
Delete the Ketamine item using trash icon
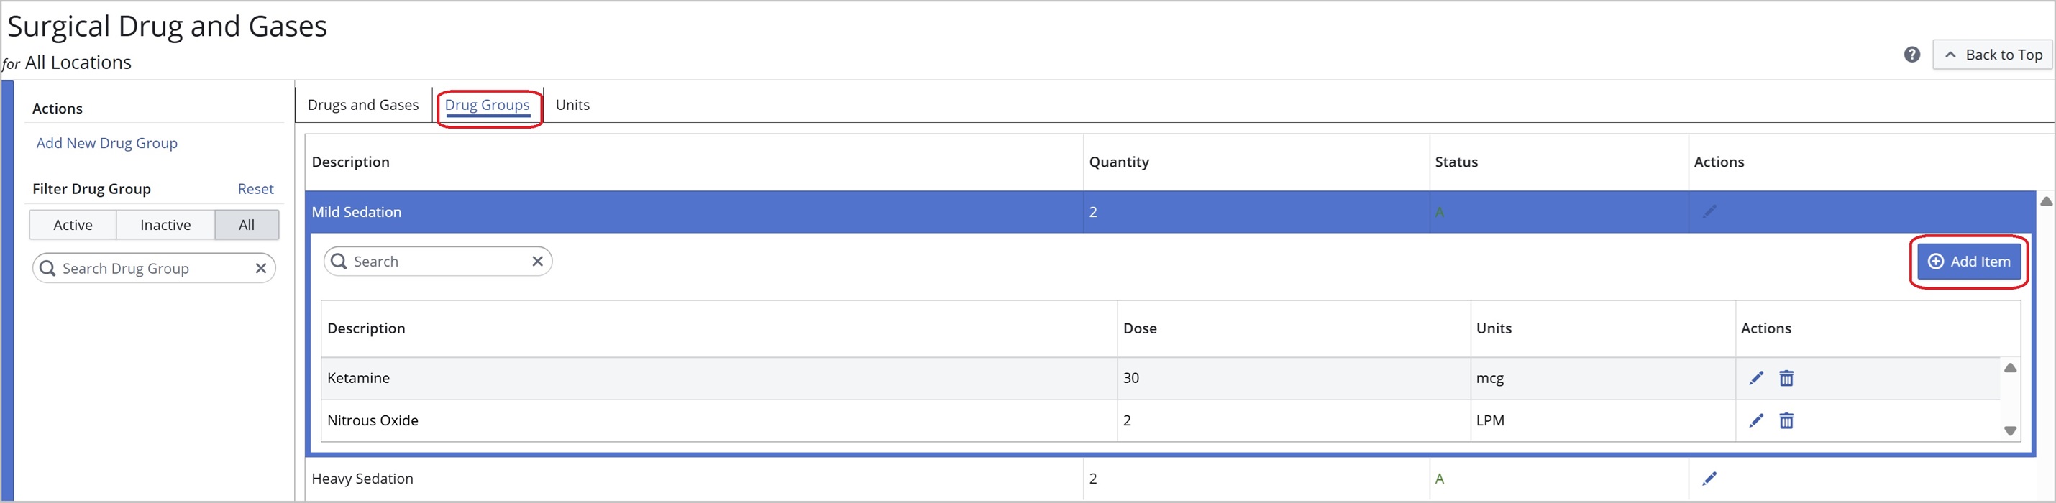tap(1786, 378)
